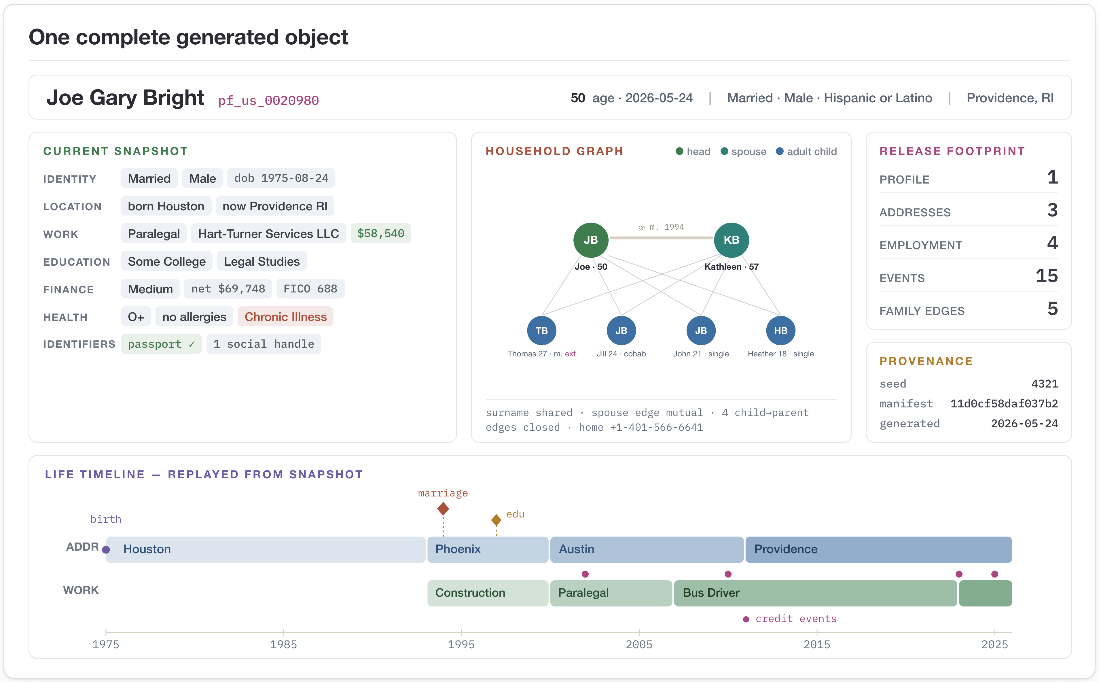Select the EVENTS count row

(969, 276)
